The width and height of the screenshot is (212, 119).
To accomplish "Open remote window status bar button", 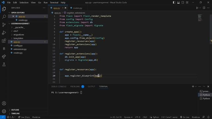I will [x=3, y=117].
